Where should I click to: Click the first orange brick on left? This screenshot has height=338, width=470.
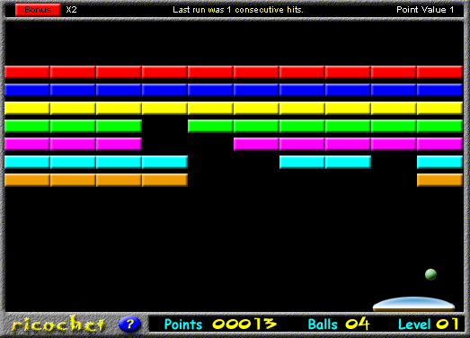(27, 181)
